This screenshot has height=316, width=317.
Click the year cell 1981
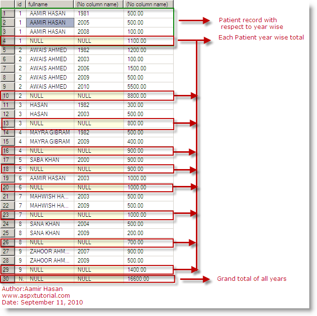[x=99, y=13]
